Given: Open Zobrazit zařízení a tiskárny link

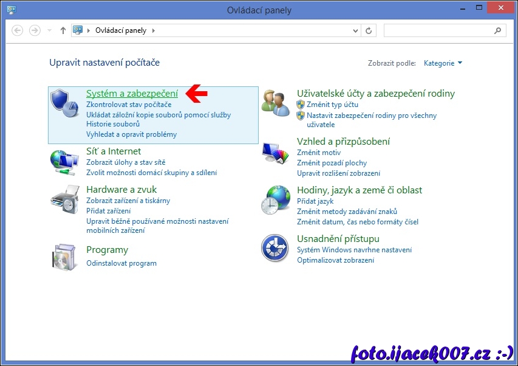Looking at the screenshot, I should click(128, 201).
